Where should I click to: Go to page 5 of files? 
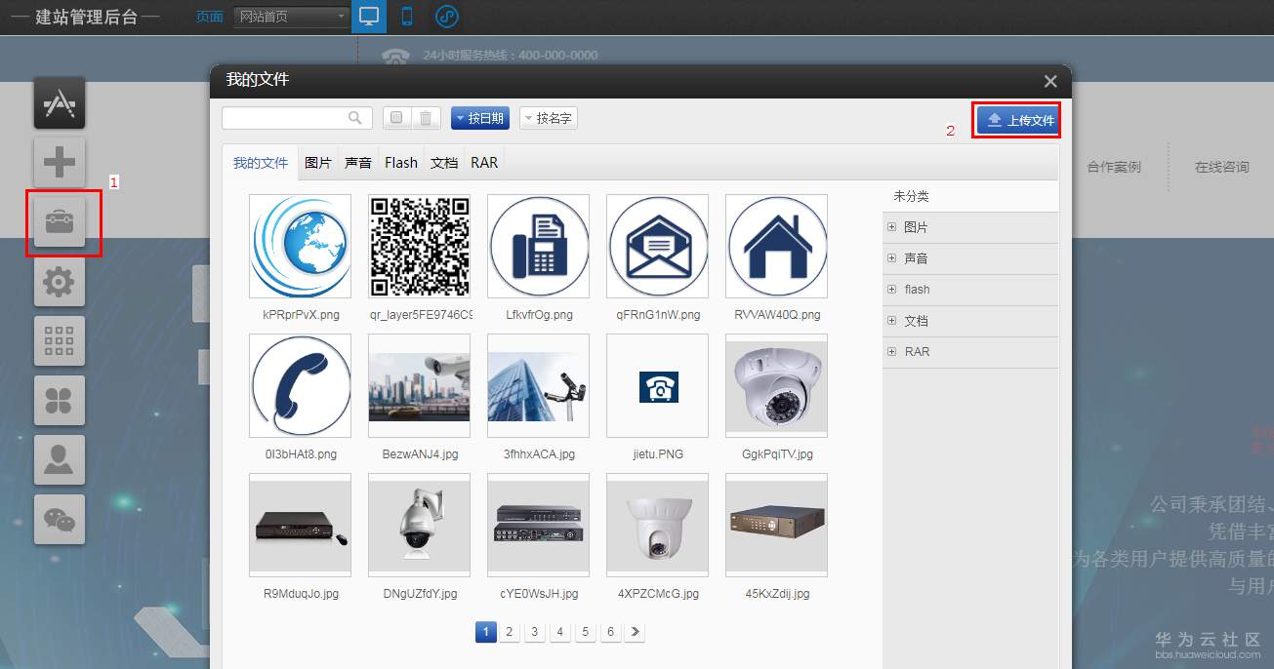click(585, 632)
